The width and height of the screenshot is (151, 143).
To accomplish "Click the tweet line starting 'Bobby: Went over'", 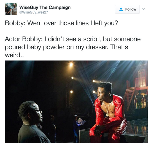I will click(x=61, y=23).
